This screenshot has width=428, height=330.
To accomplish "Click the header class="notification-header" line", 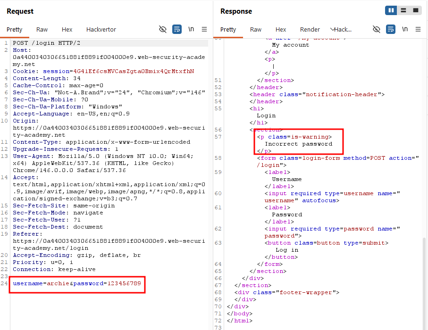I will 317,94.
